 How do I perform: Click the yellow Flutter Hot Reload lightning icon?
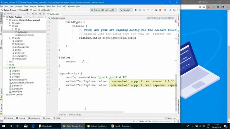coord(152,10)
